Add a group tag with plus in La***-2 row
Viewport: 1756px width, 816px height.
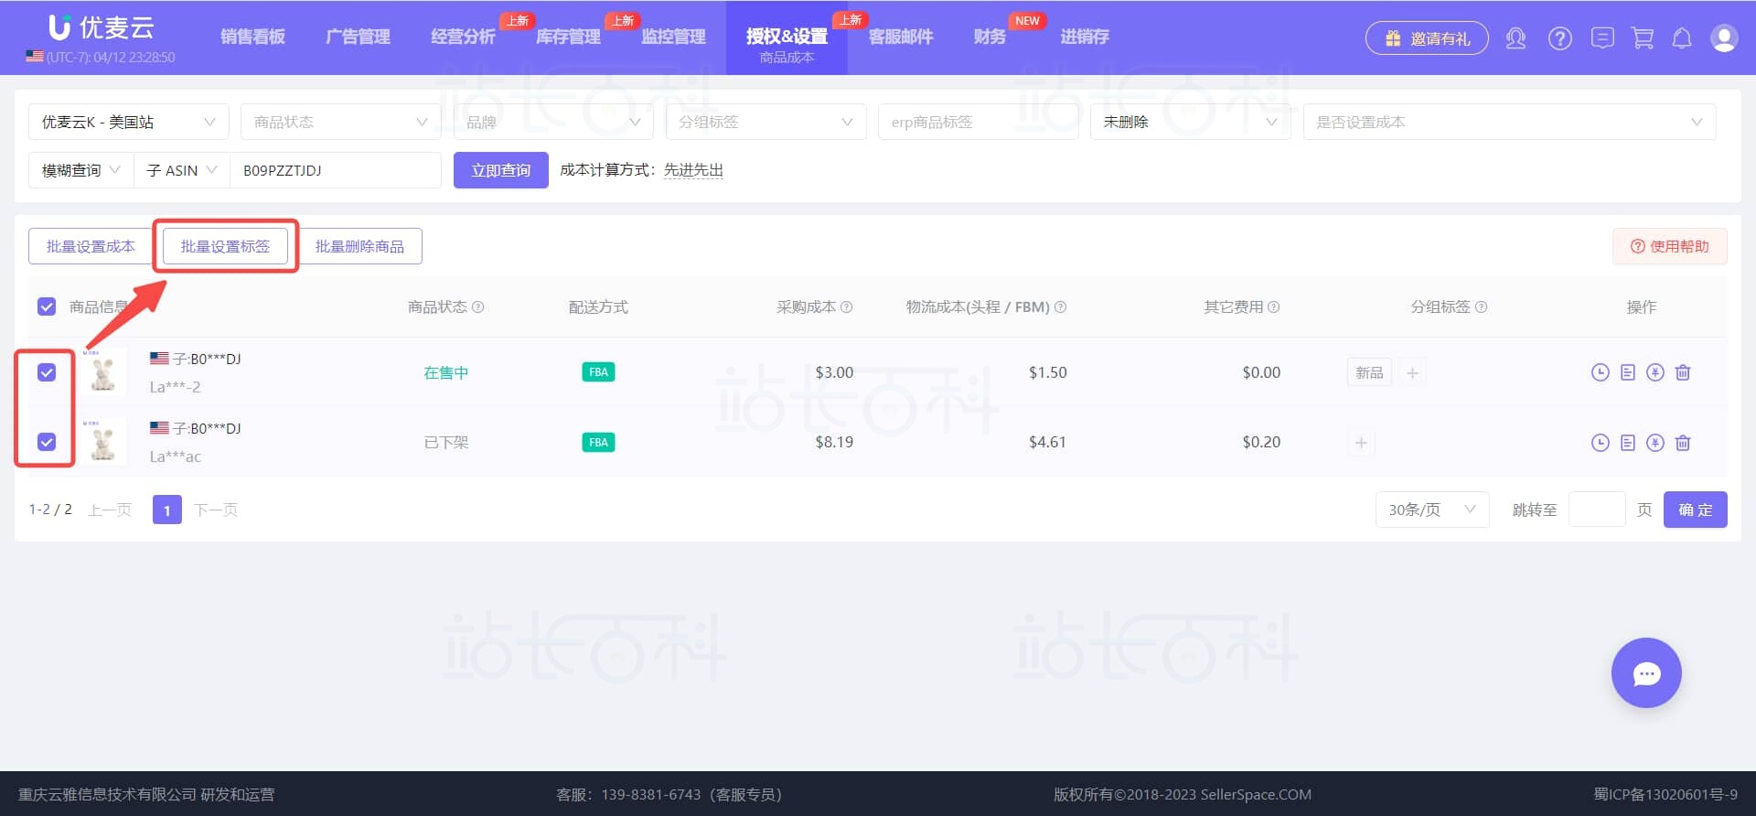[x=1412, y=372]
